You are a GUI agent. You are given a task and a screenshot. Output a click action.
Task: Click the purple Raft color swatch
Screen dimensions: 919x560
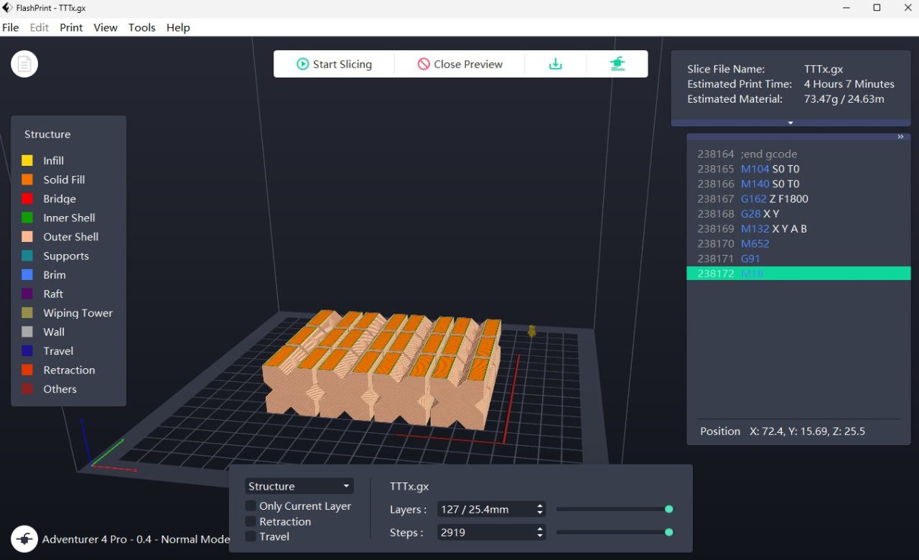coord(27,294)
